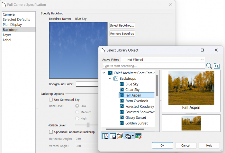Click the Horizon Level slider handle

pos(88,125)
